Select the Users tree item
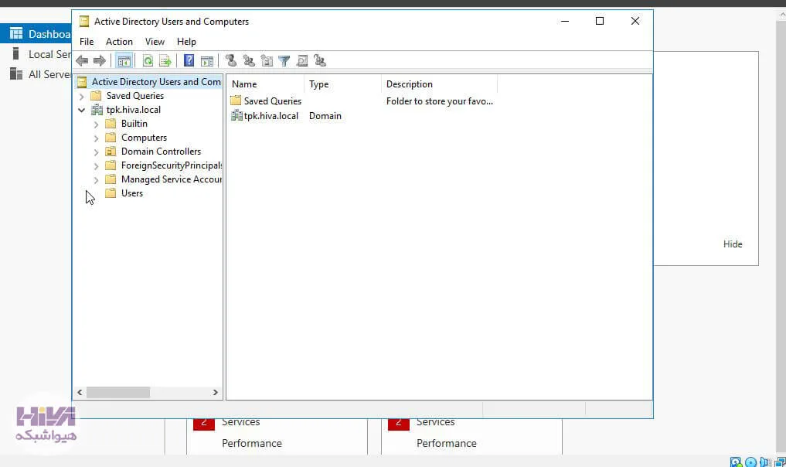 [x=132, y=193]
